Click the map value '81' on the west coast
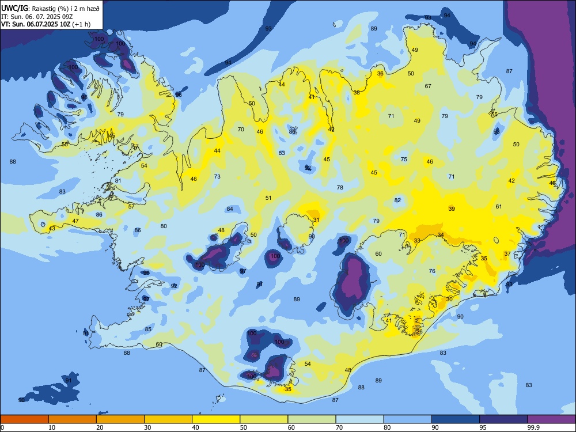This screenshot has height=432, width=576. click(x=118, y=180)
